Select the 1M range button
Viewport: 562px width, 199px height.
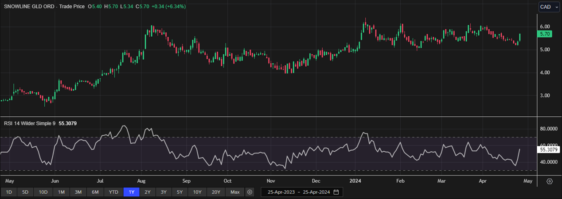pos(61,192)
